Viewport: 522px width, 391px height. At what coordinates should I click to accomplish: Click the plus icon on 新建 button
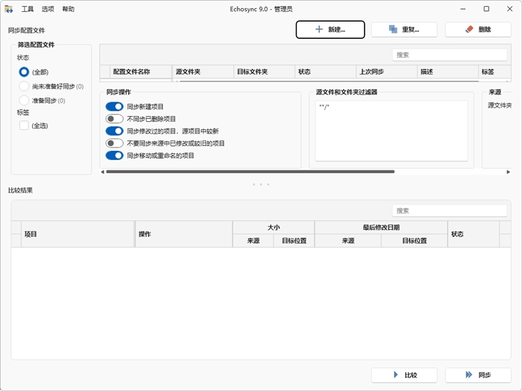click(319, 29)
